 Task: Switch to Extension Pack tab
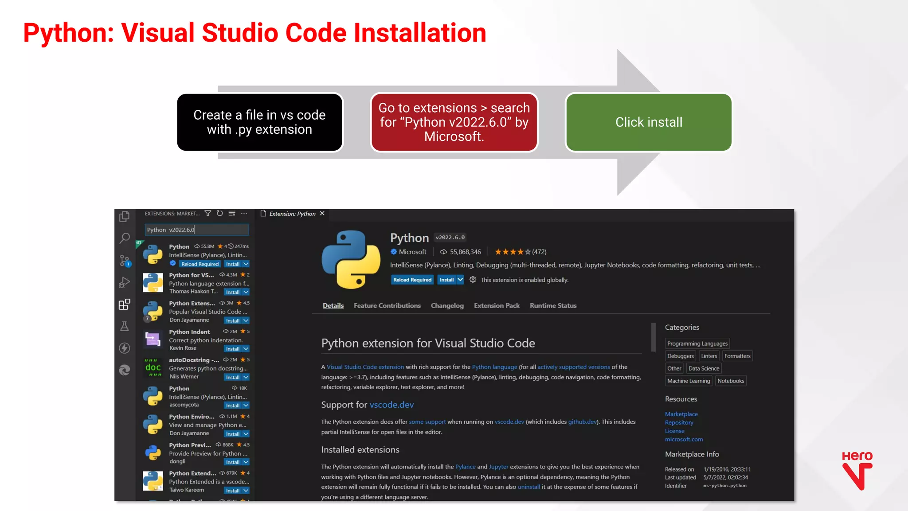tap(497, 305)
